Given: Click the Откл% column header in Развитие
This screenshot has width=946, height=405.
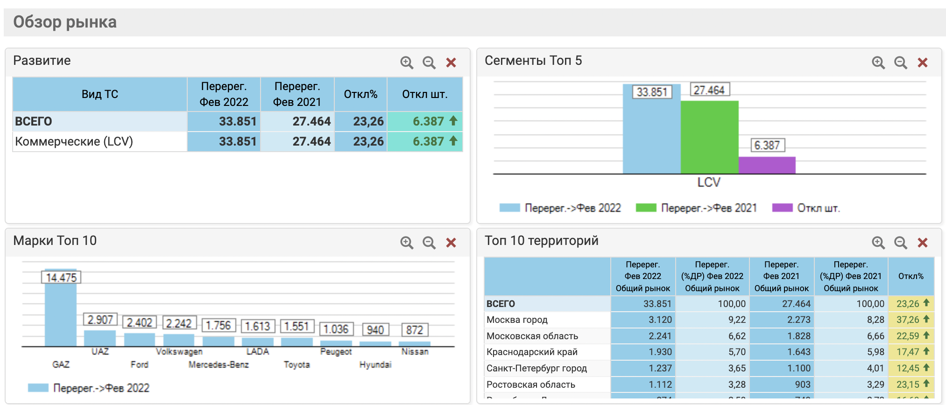Looking at the screenshot, I should pos(360,94).
